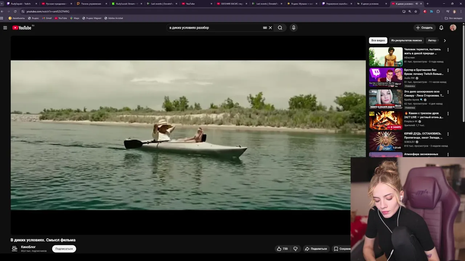
Task: Open the КиноБлог channel name link
Action: [x=28, y=247]
